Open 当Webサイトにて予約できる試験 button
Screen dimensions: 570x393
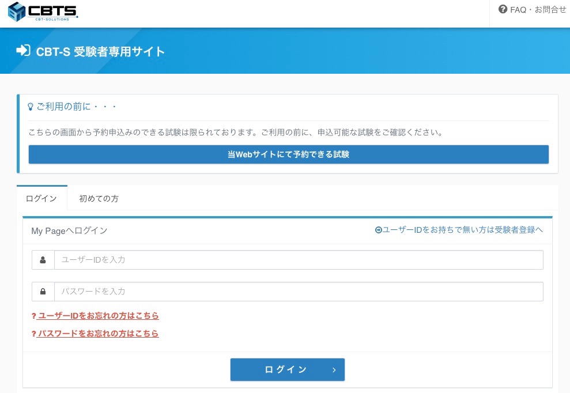pos(289,154)
